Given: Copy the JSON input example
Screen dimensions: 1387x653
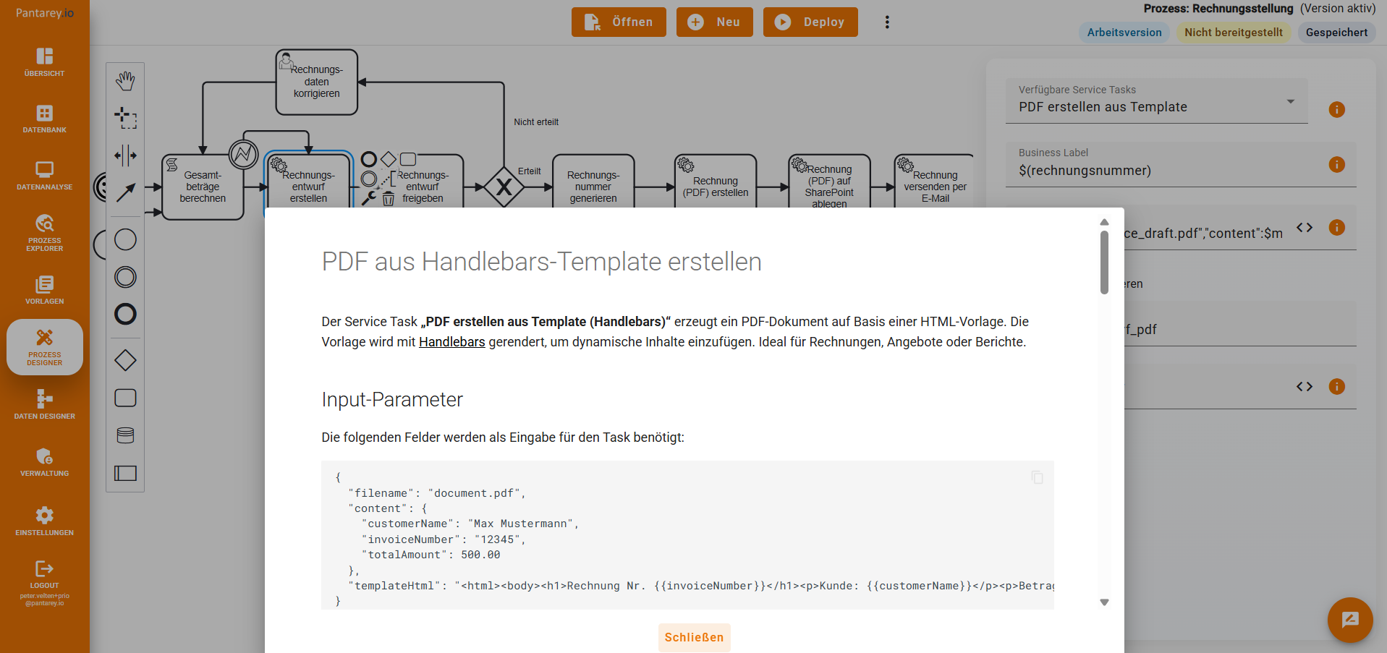Looking at the screenshot, I should click(1037, 477).
